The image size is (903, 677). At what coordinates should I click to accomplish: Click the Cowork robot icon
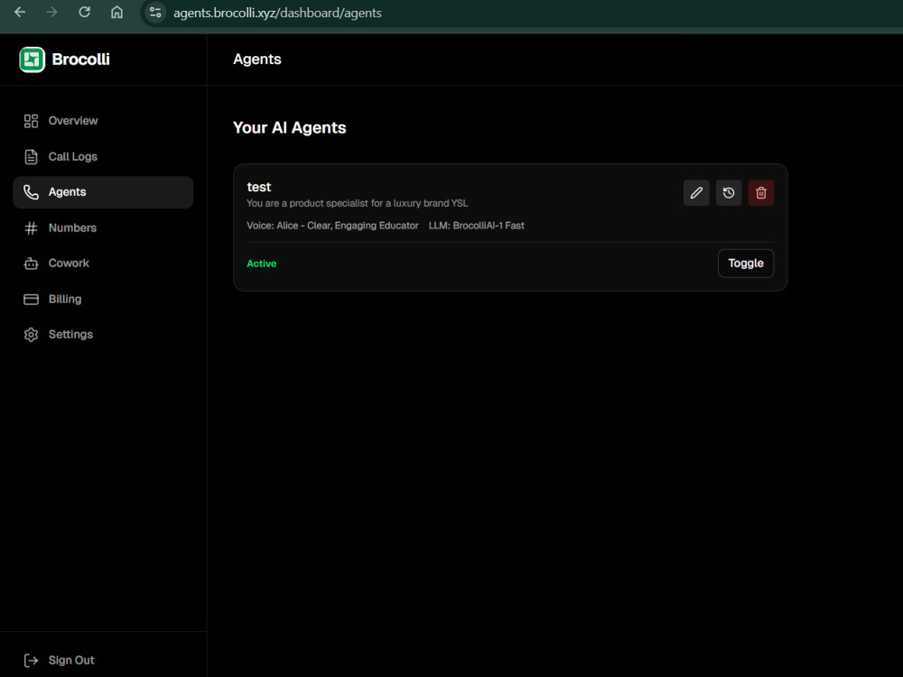point(31,264)
